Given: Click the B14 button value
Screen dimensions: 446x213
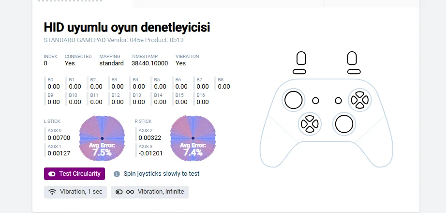Looking at the screenshot, I should tap(160, 102).
